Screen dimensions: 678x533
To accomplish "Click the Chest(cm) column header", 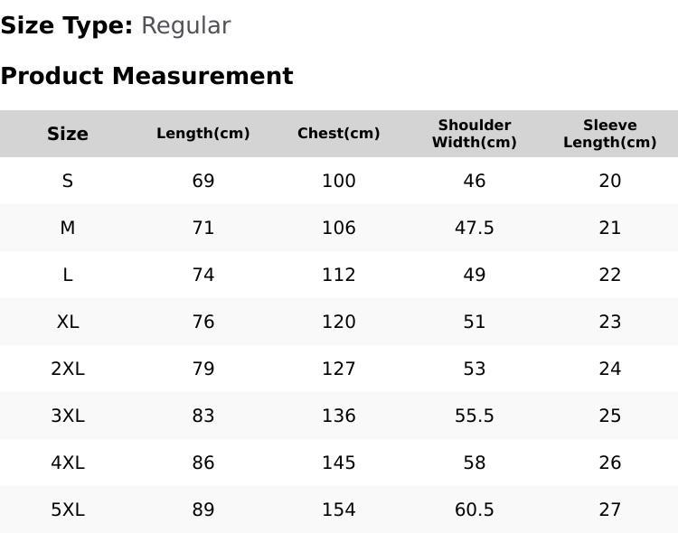I will pyautogui.click(x=339, y=134).
